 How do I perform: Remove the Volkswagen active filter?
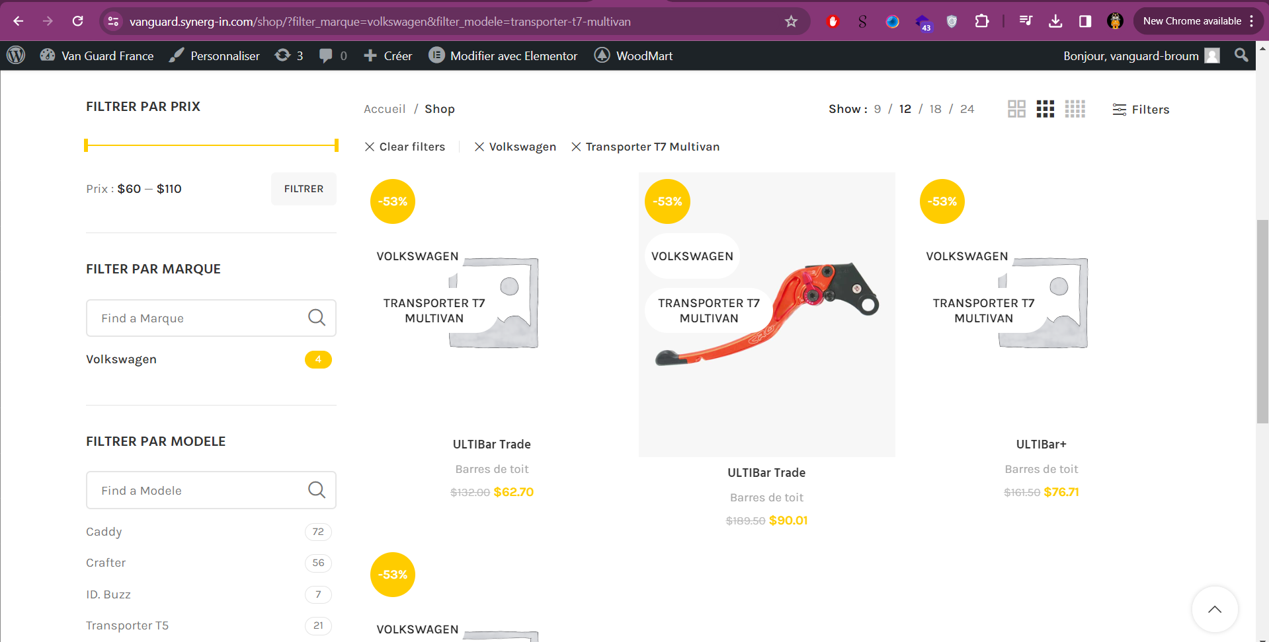coord(515,147)
